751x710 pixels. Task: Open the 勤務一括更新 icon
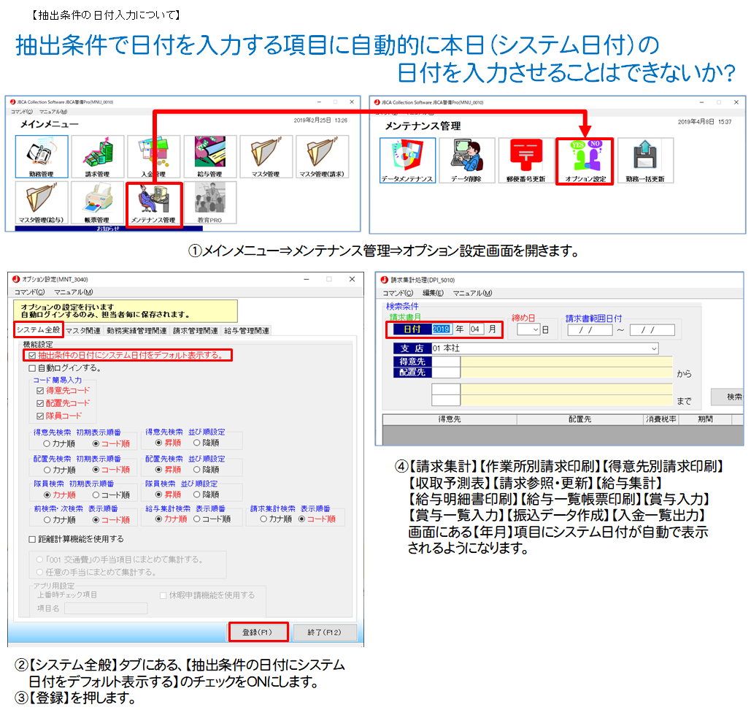click(644, 159)
